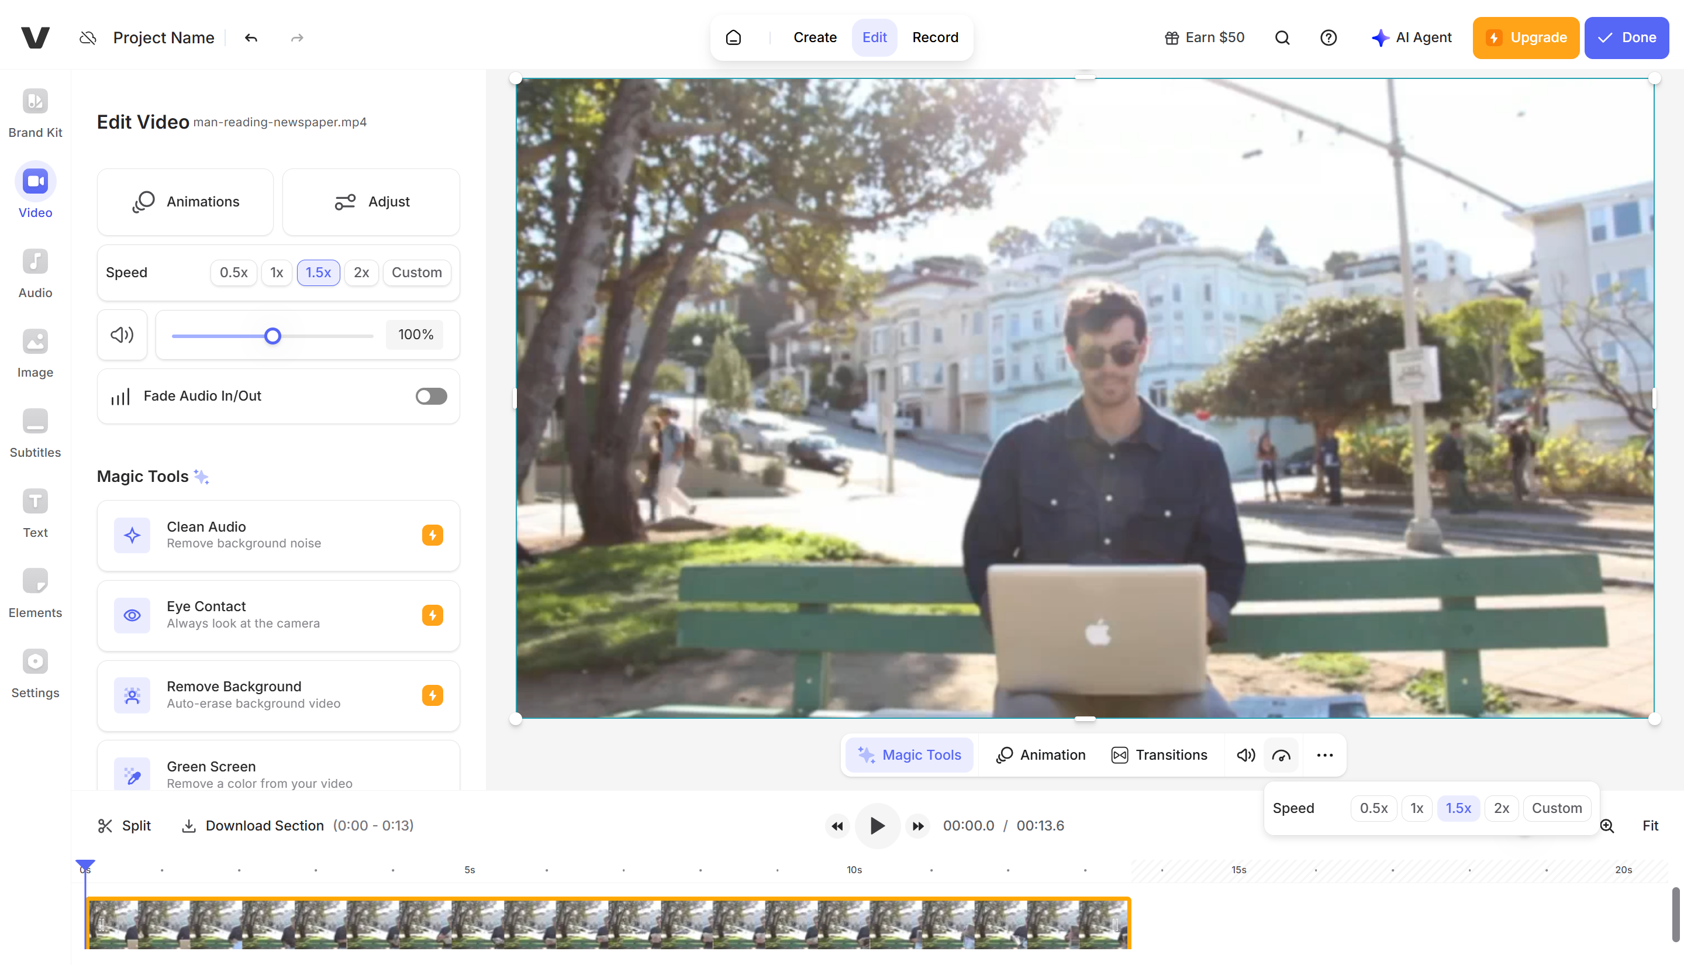
Task: Open search from the top bar
Action: click(1282, 38)
